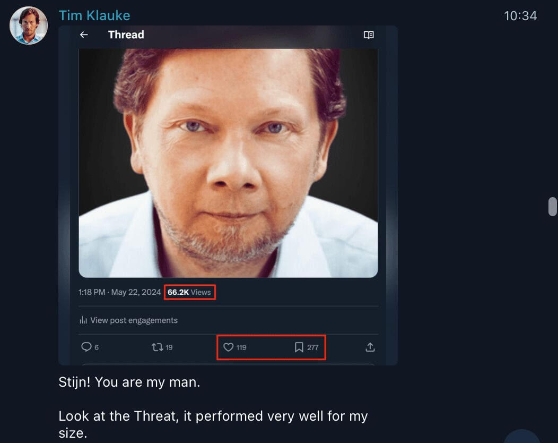This screenshot has width=558, height=443.
Task: Click the share upload icon
Action: (x=370, y=347)
